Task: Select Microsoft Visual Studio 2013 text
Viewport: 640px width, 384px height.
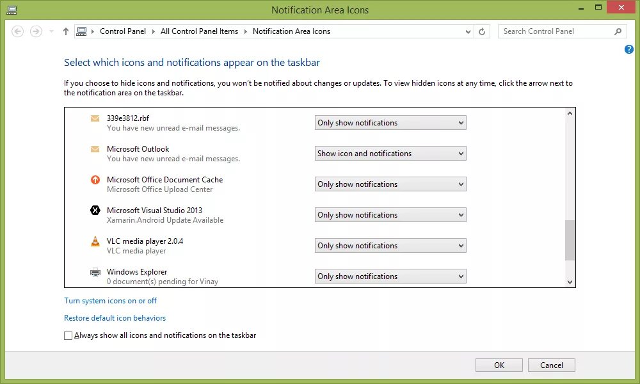Action: click(154, 210)
